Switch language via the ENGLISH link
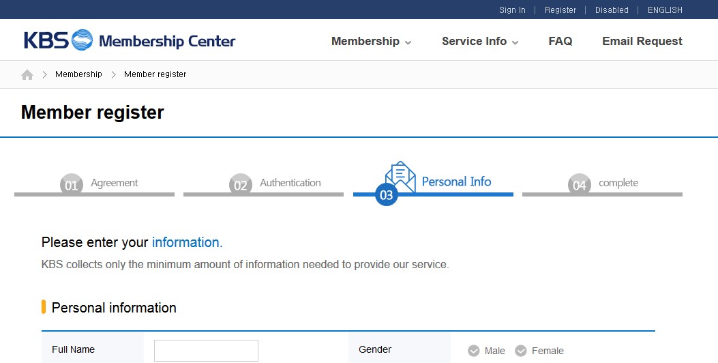 click(665, 10)
